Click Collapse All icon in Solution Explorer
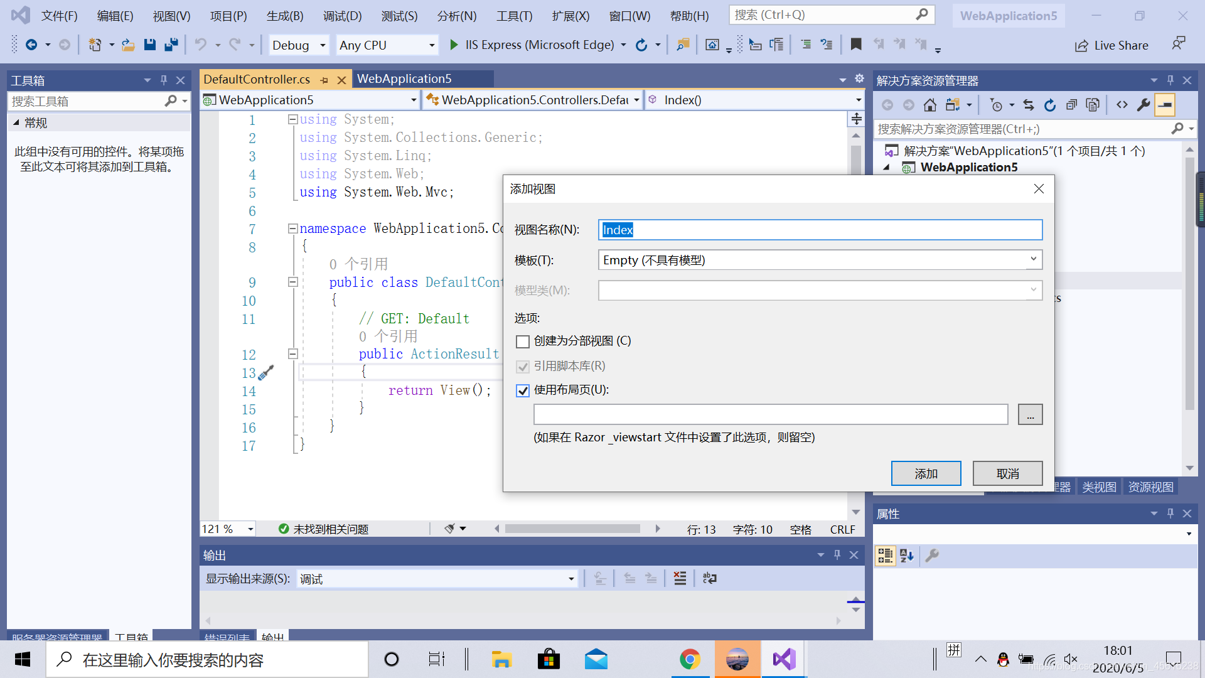 tap(1071, 105)
